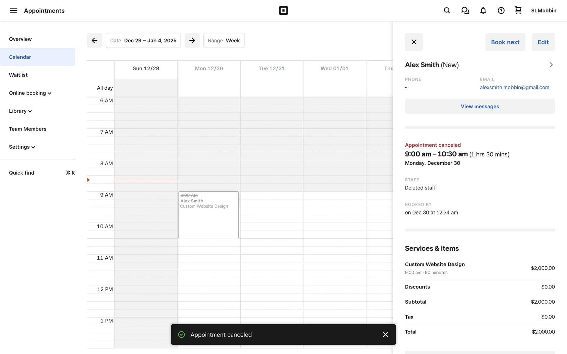Click the Book next button
The image size is (567, 354).
pos(505,42)
